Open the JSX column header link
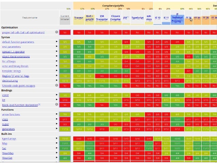The height and width of the screenshot is (163, 217). tap(125, 18)
